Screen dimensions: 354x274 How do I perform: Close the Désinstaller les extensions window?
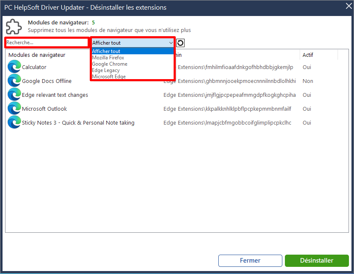[349, 6]
